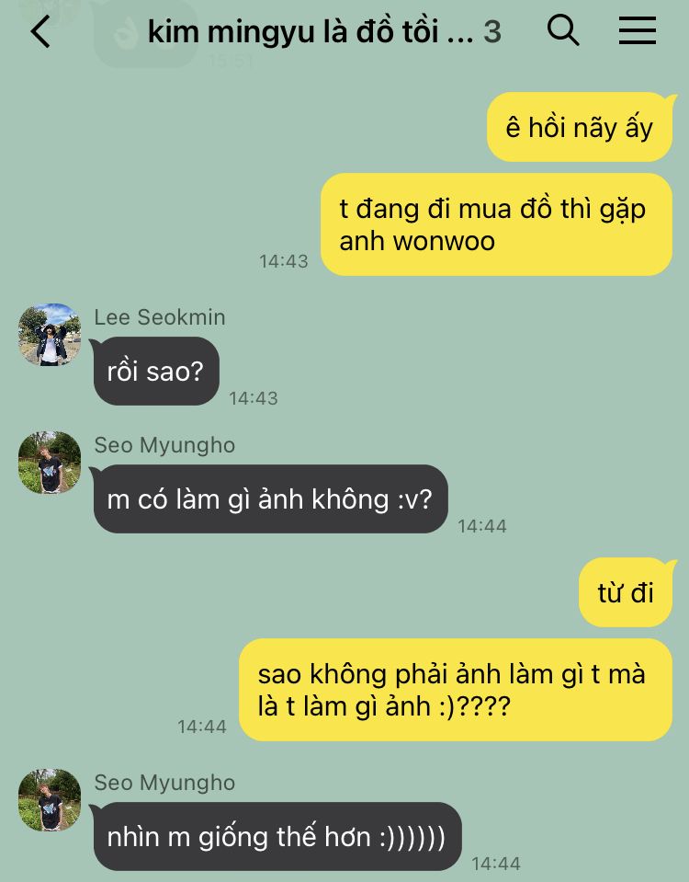The width and height of the screenshot is (689, 882).
Task: Click the last 'Seo Myungho' name label
Action: (x=164, y=783)
